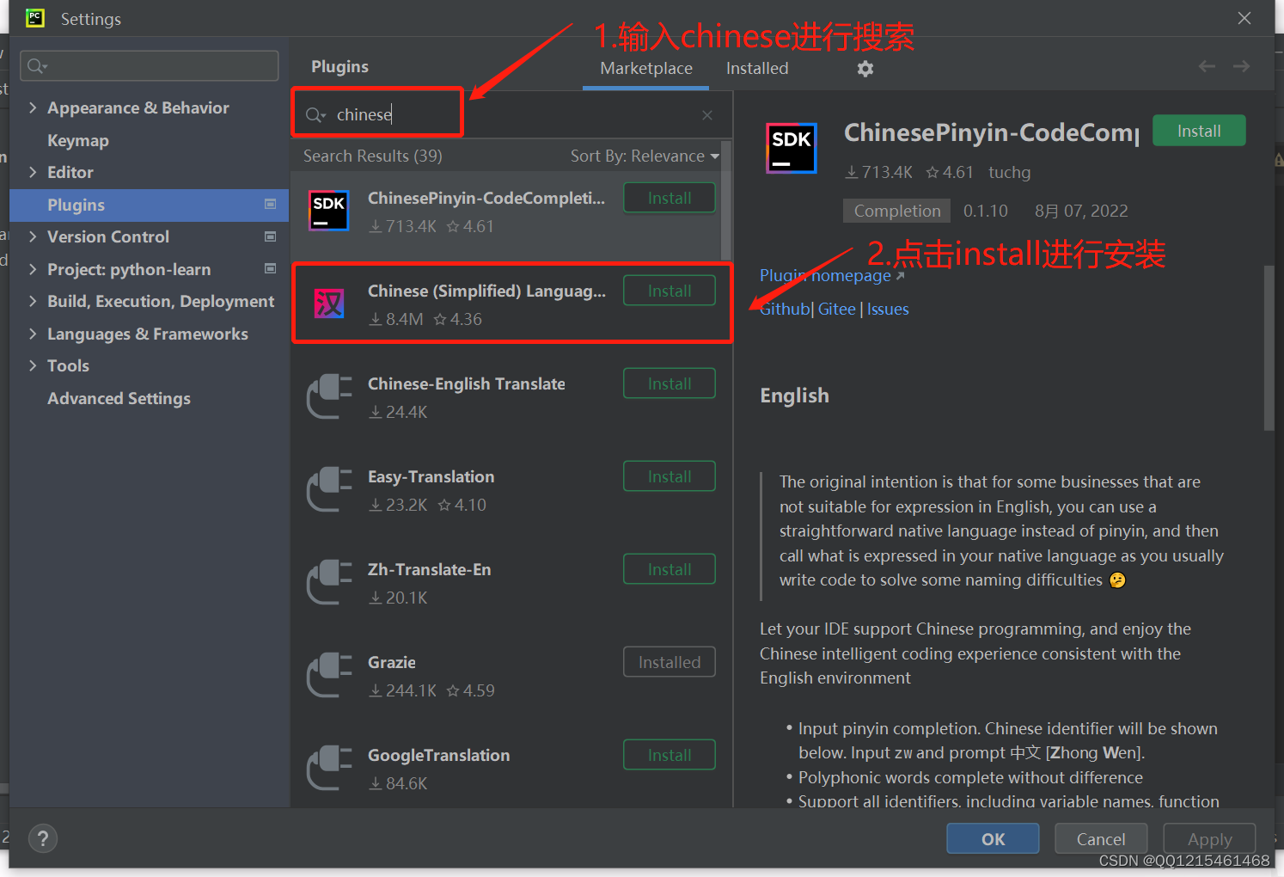Expand the Appearance & Behavior section

(33, 107)
